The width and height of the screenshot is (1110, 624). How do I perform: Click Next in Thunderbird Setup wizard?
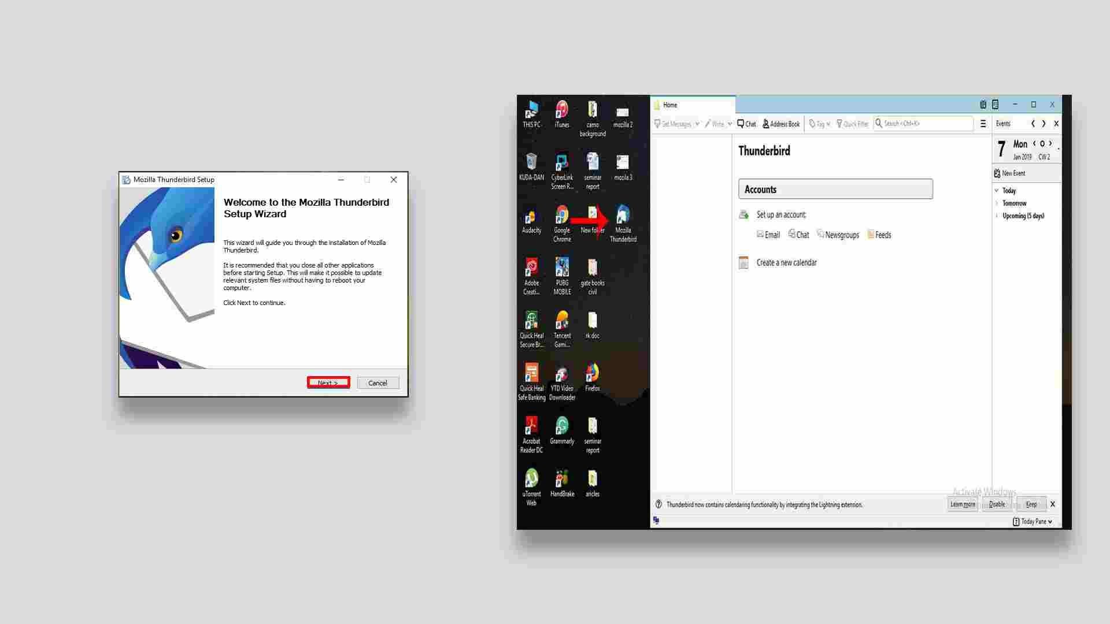(x=328, y=383)
